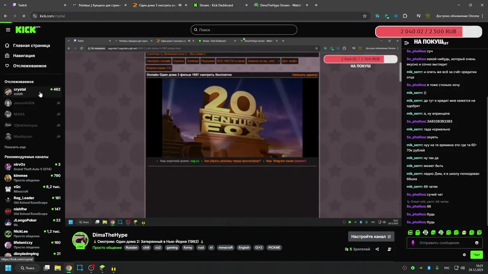Open Chrome profile avatar
Image resolution: width=488 pixels, height=274 pixels.
[428, 16]
